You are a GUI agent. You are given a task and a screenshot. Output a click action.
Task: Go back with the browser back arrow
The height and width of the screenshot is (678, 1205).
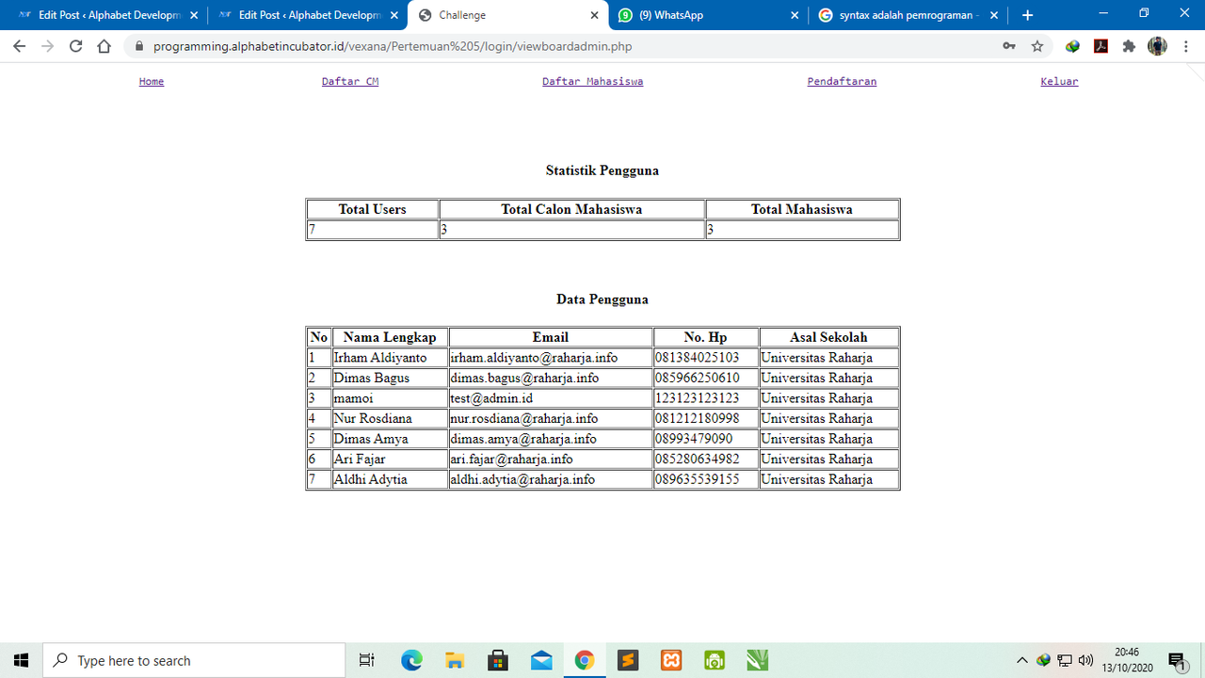coord(20,46)
